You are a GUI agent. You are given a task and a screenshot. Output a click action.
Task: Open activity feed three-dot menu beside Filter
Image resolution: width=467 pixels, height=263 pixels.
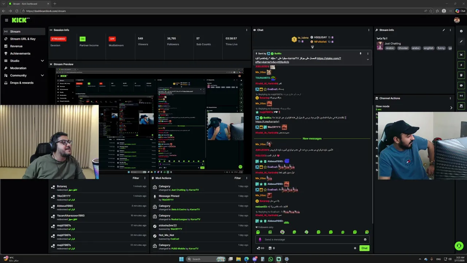click(x=145, y=178)
